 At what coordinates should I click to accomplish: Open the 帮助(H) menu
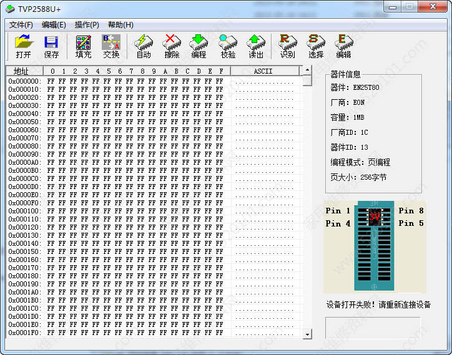click(120, 25)
